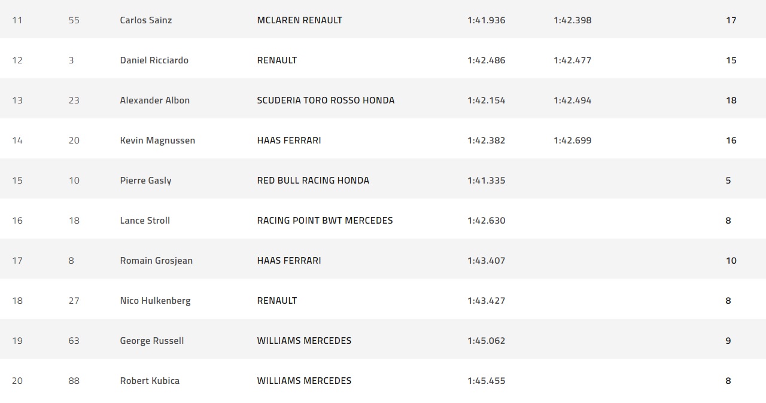This screenshot has height=403, width=766.
Task: Click on Lance Stroll's name
Action: pyautogui.click(x=145, y=221)
